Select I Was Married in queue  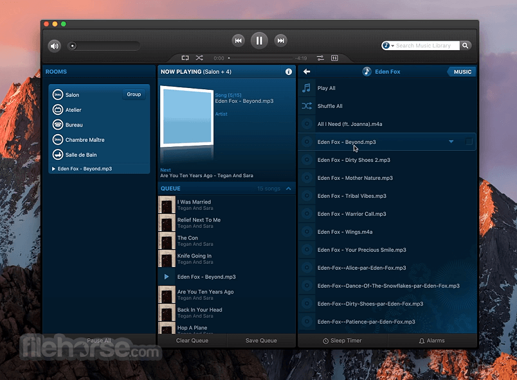[x=226, y=205]
